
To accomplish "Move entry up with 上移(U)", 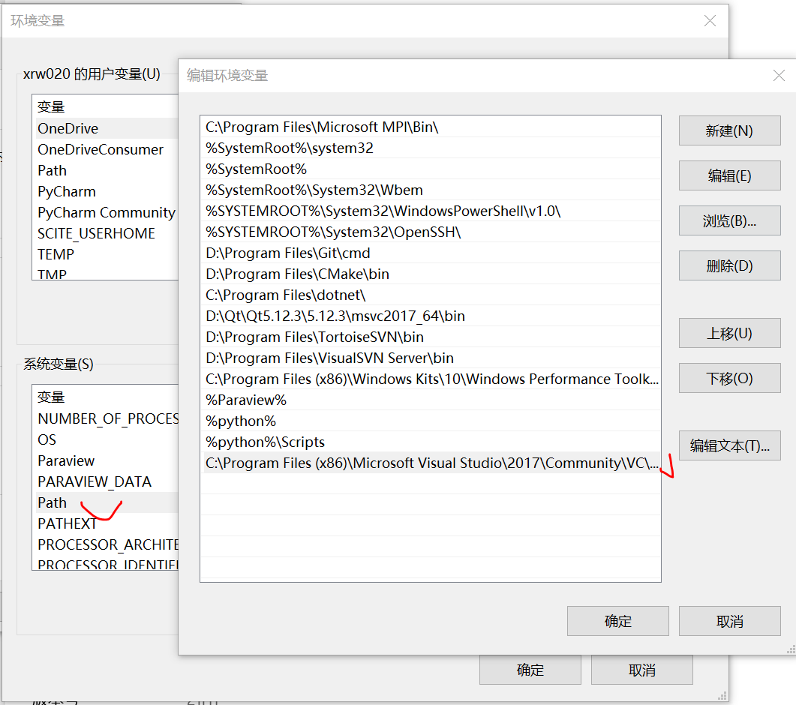I will pyautogui.click(x=728, y=333).
